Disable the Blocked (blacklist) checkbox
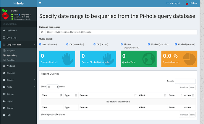The width and height of the screenshot is (204, 124). 149,45
